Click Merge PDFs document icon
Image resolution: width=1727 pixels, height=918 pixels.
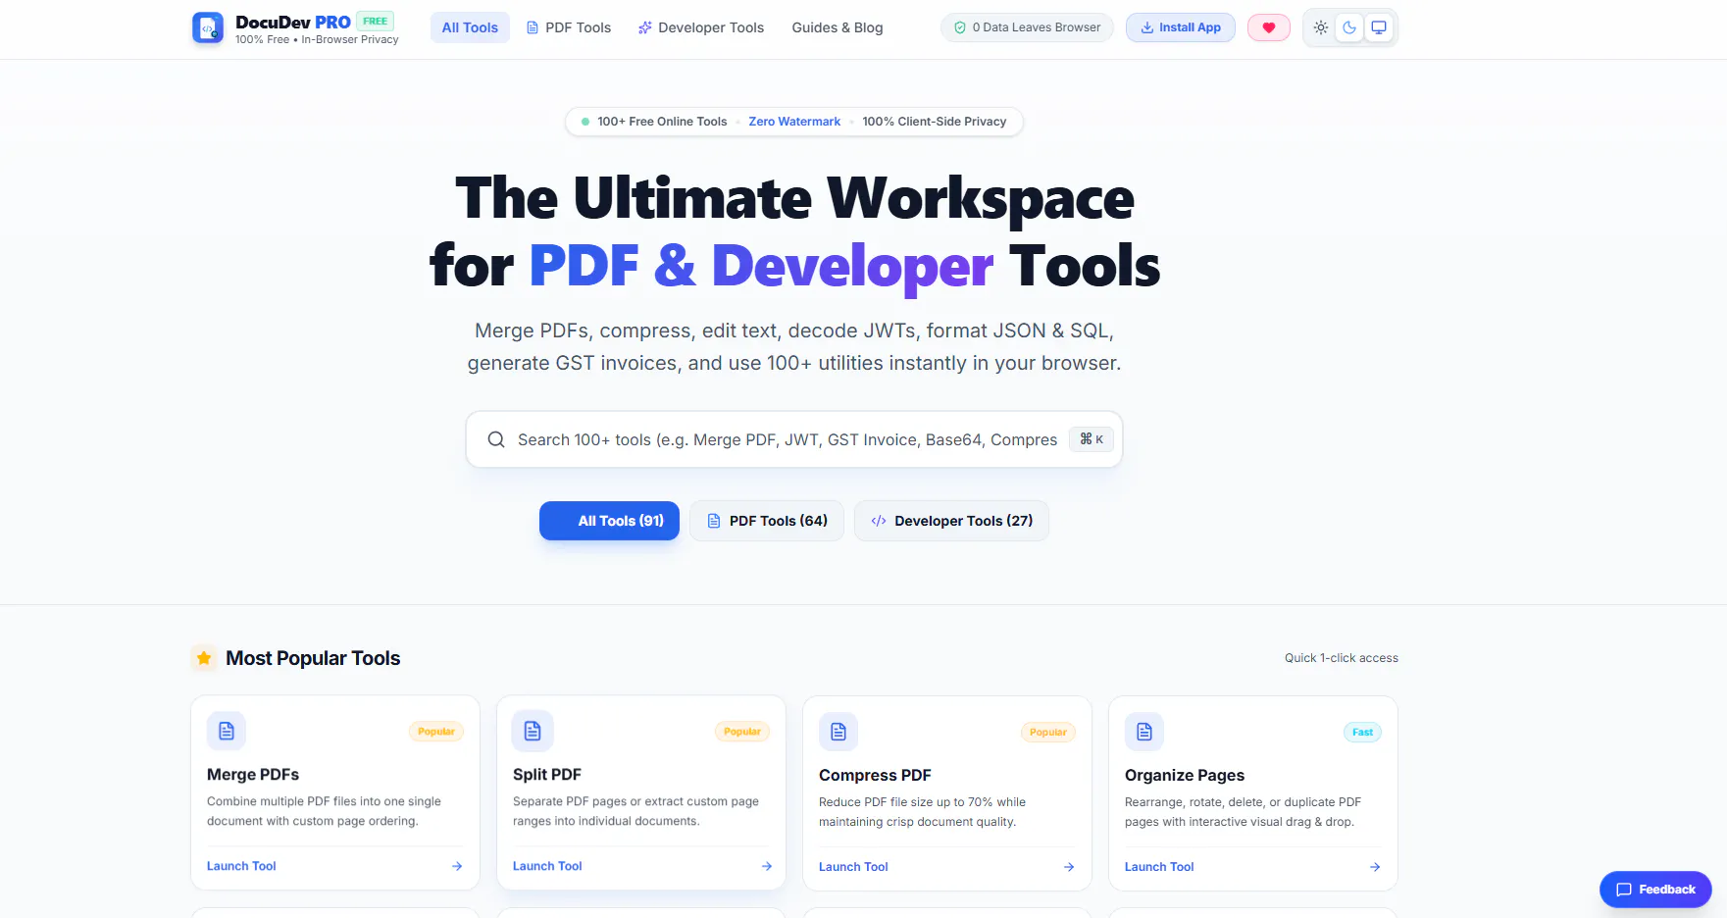[x=227, y=731]
